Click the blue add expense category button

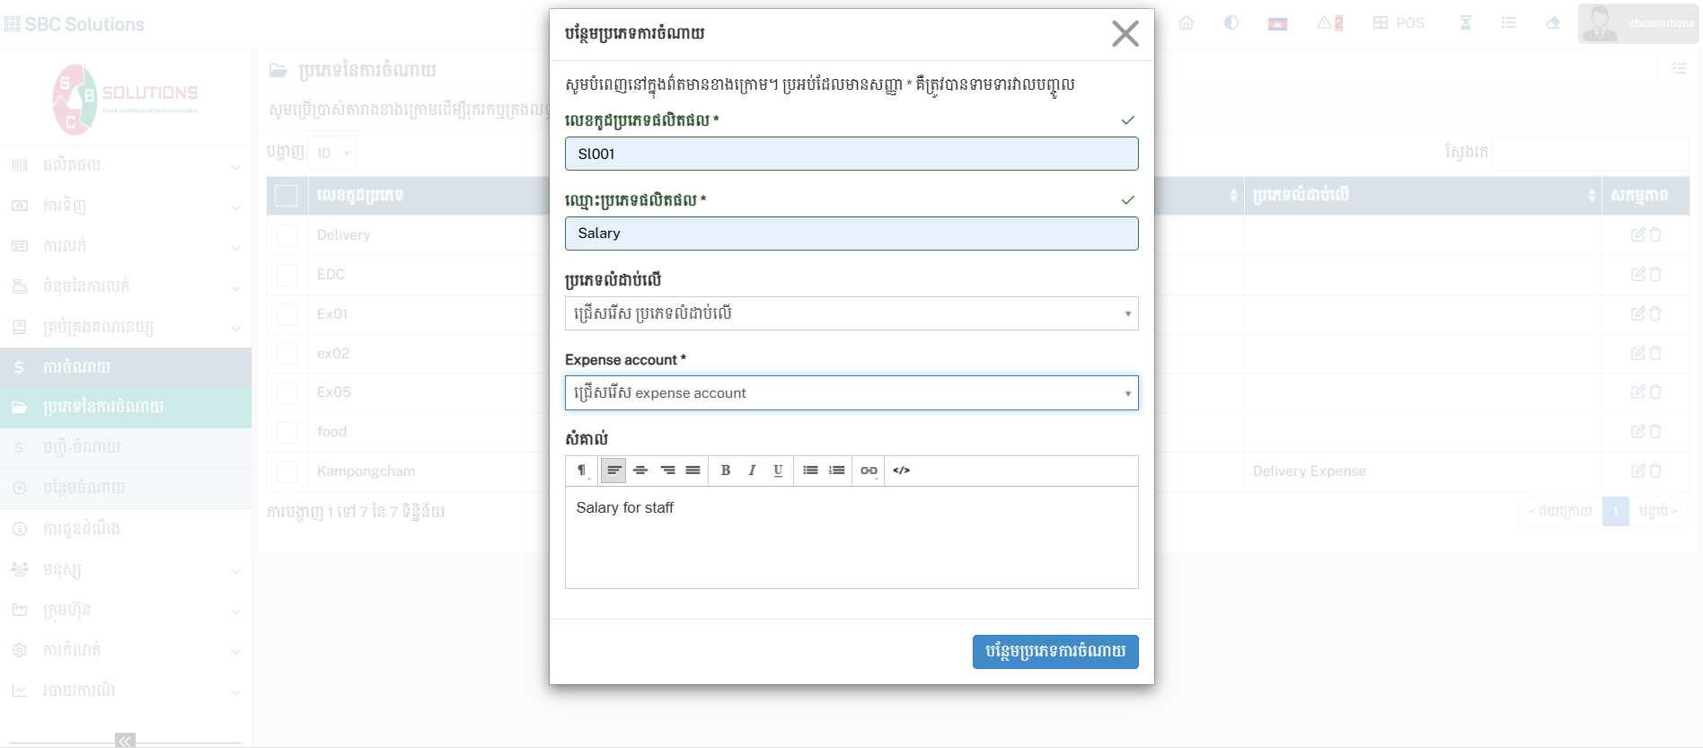(1054, 652)
